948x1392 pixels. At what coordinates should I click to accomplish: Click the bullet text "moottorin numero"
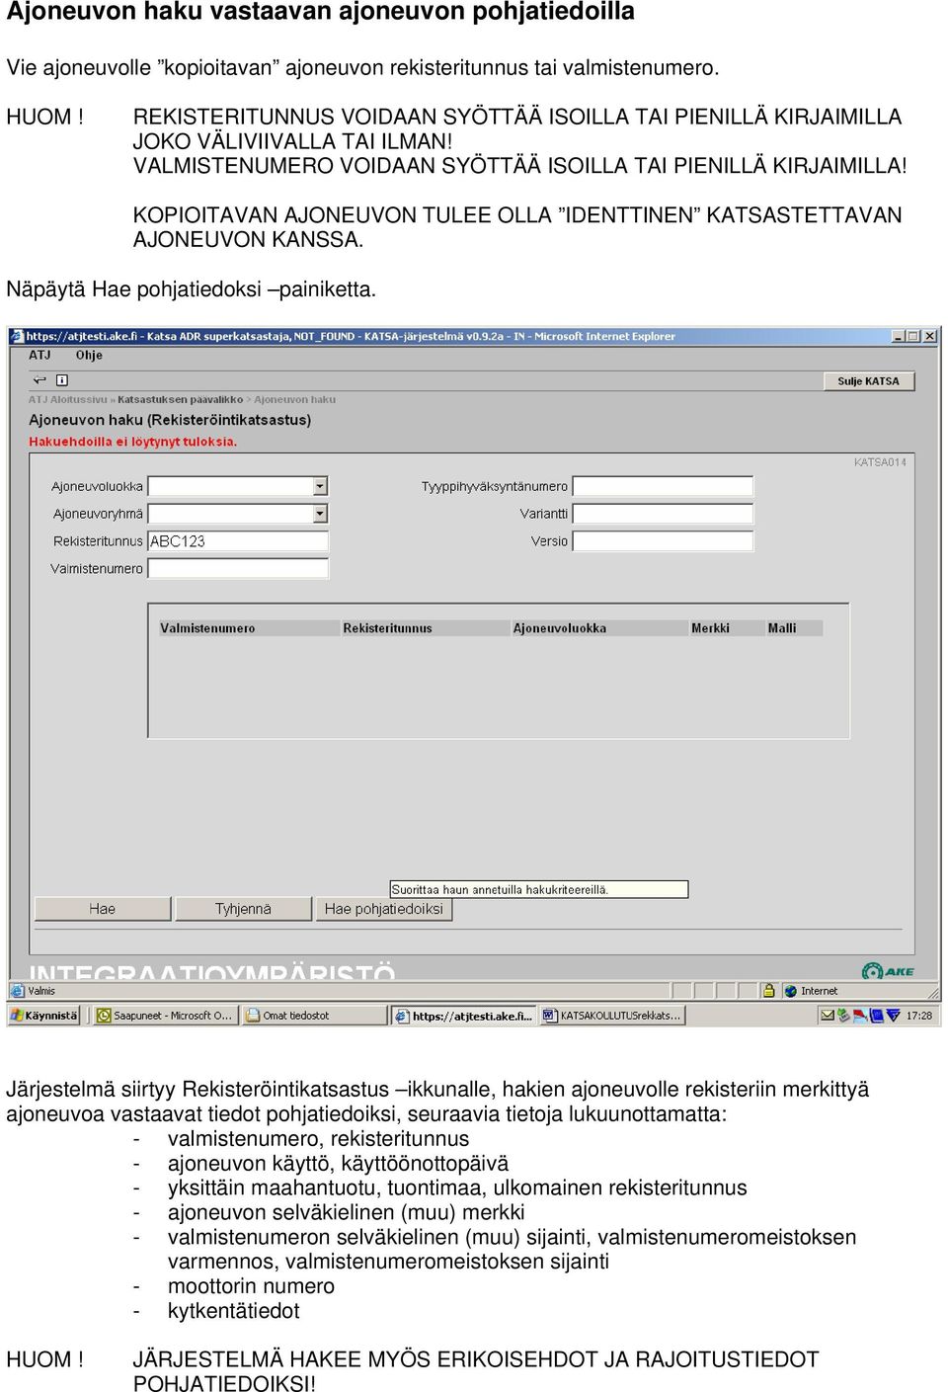[x=251, y=1286]
